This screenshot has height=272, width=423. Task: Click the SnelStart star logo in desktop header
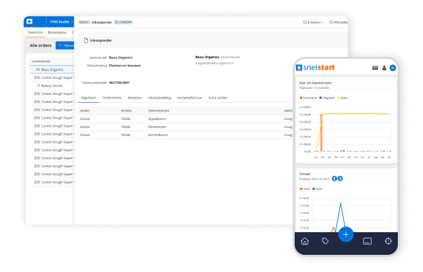29,22
